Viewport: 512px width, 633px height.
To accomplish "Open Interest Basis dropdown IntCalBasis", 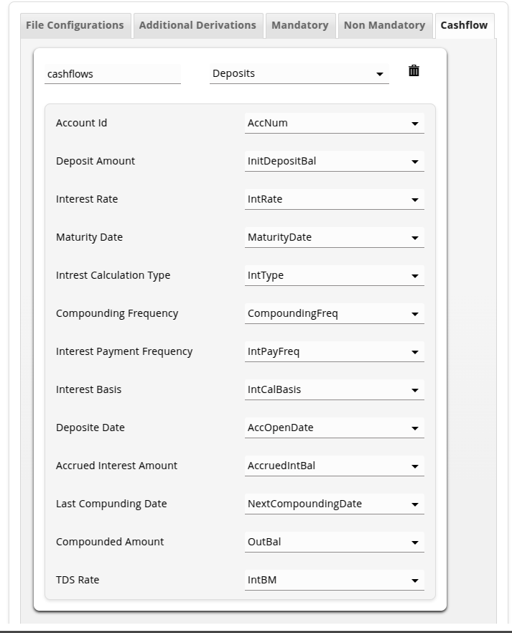I will click(x=334, y=389).
